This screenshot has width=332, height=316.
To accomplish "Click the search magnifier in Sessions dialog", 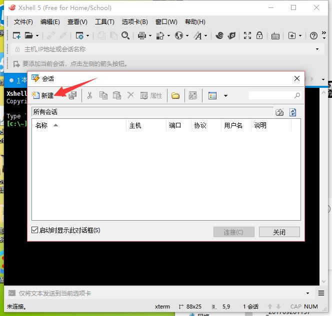I will point(297,95).
